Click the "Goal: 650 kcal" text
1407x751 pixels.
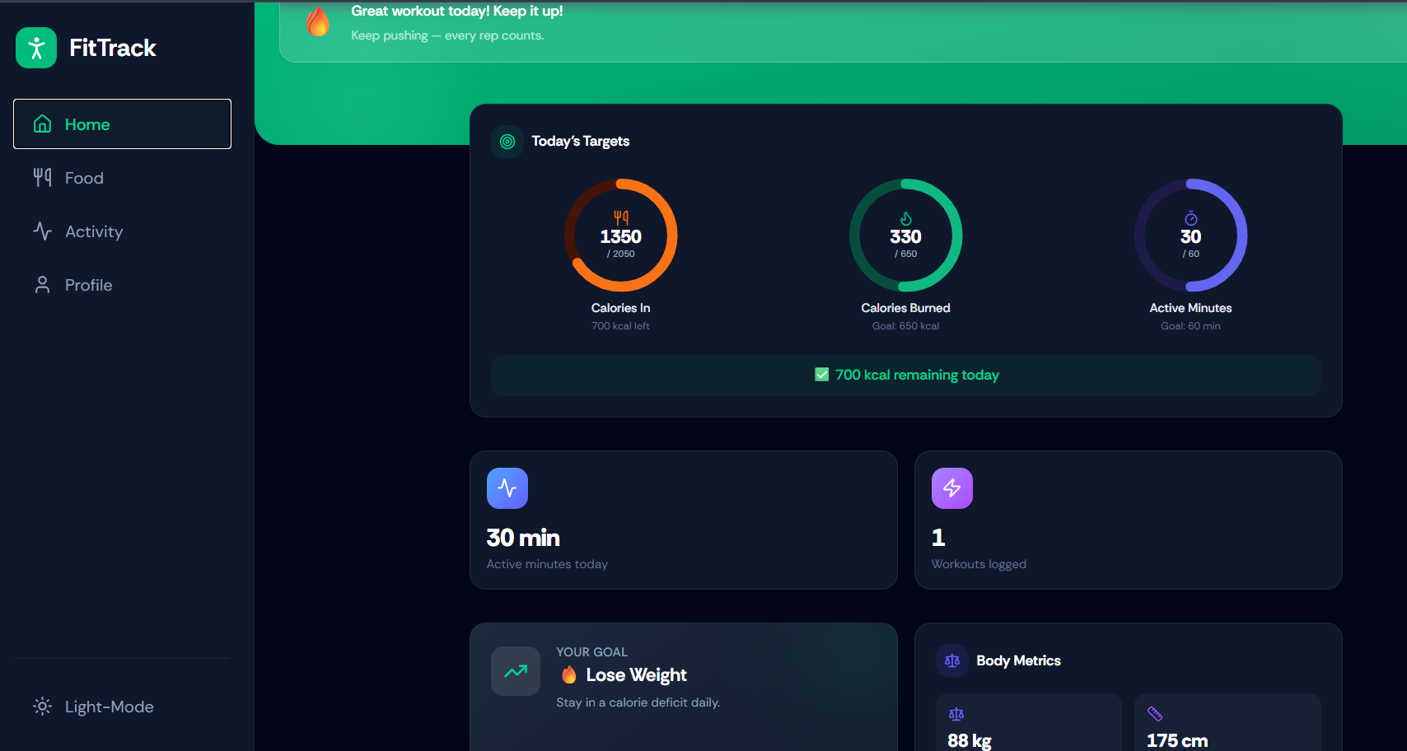click(905, 326)
